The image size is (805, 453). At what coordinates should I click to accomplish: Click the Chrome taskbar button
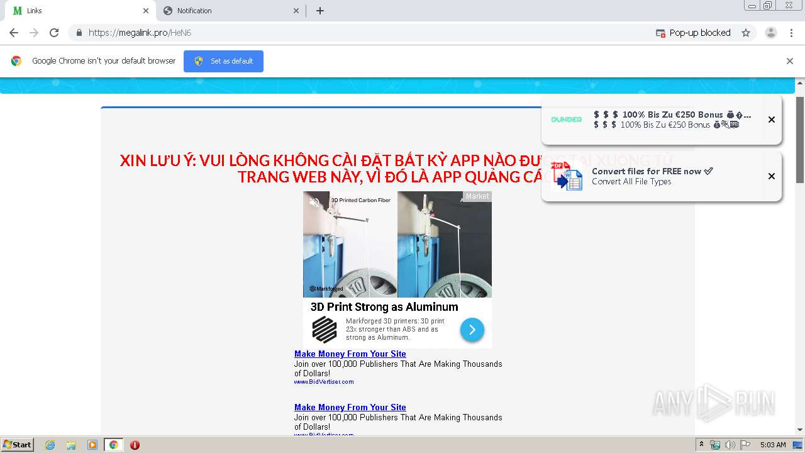pyautogui.click(x=113, y=445)
